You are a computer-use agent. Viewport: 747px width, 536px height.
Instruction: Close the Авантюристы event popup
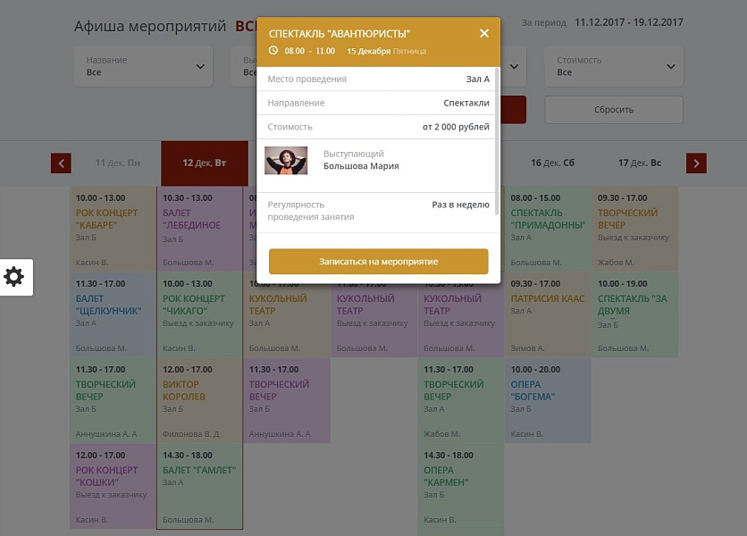coord(484,33)
